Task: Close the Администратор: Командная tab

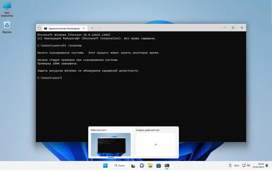Action: [84, 28]
